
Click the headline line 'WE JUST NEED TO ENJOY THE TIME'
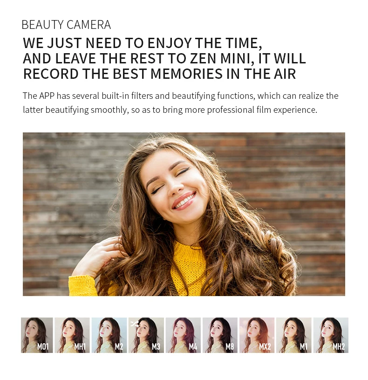[143, 43]
